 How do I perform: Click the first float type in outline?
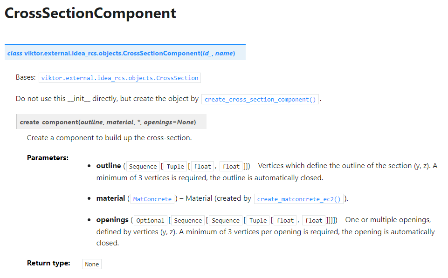click(202, 166)
